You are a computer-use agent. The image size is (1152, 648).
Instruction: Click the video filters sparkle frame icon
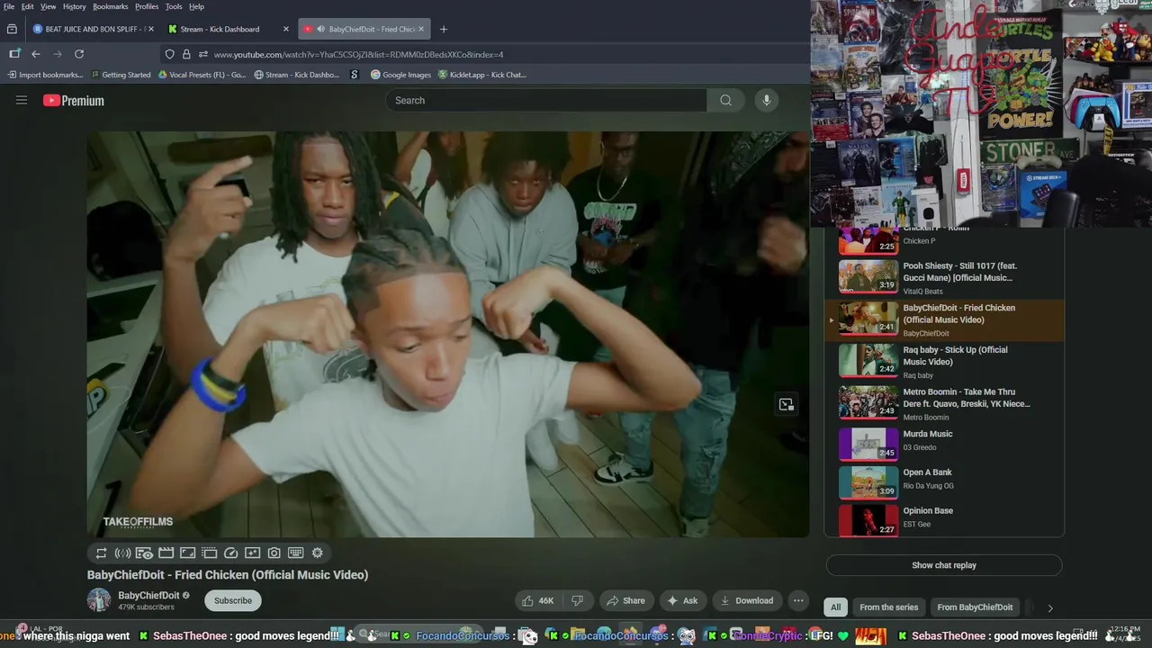point(252,553)
